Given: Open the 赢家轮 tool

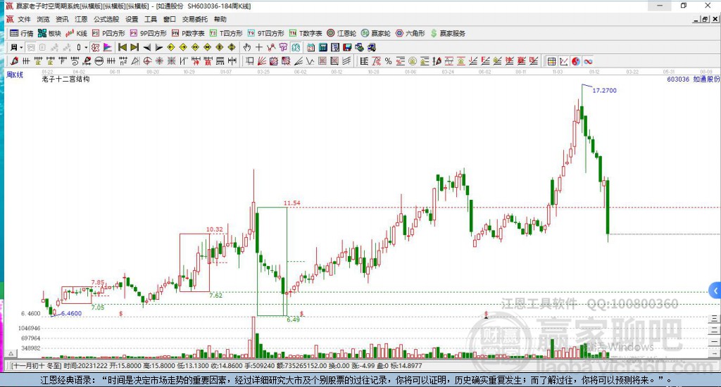Looking at the screenshot, I should pos(376,33).
